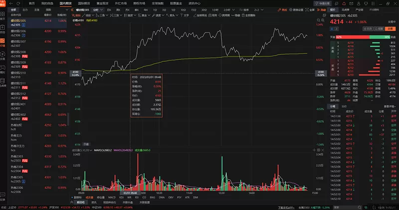Screen dimensions: 399x210
Task: Open the contract list filter chevron
Action: click(67, 10)
